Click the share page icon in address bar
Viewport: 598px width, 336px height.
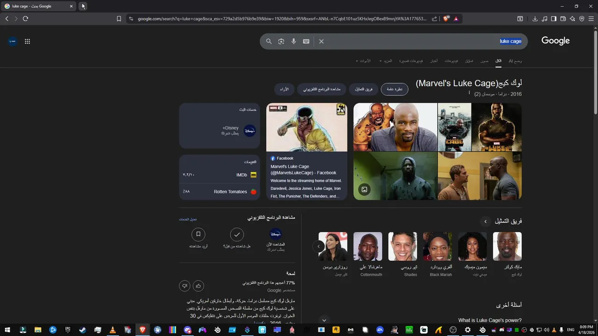(x=434, y=19)
